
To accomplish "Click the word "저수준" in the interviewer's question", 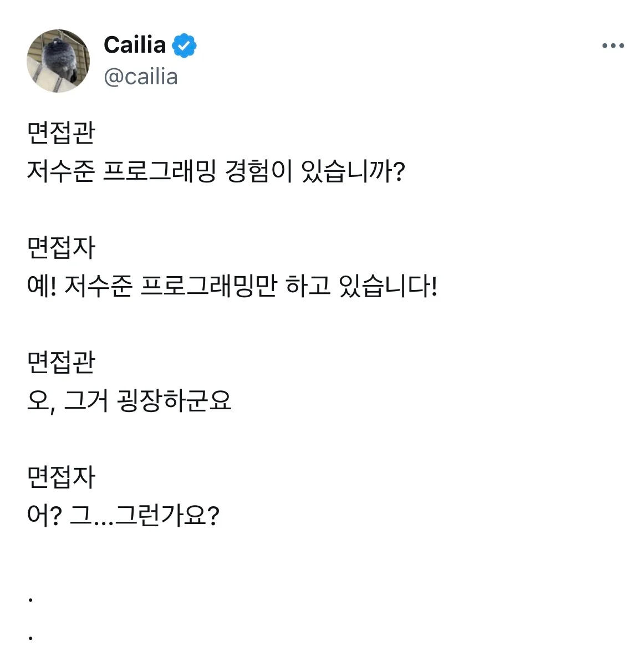I will pyautogui.click(x=61, y=171).
